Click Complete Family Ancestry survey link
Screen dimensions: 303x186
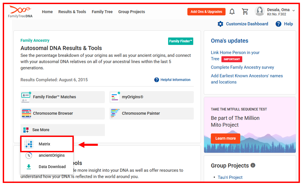point(242,67)
